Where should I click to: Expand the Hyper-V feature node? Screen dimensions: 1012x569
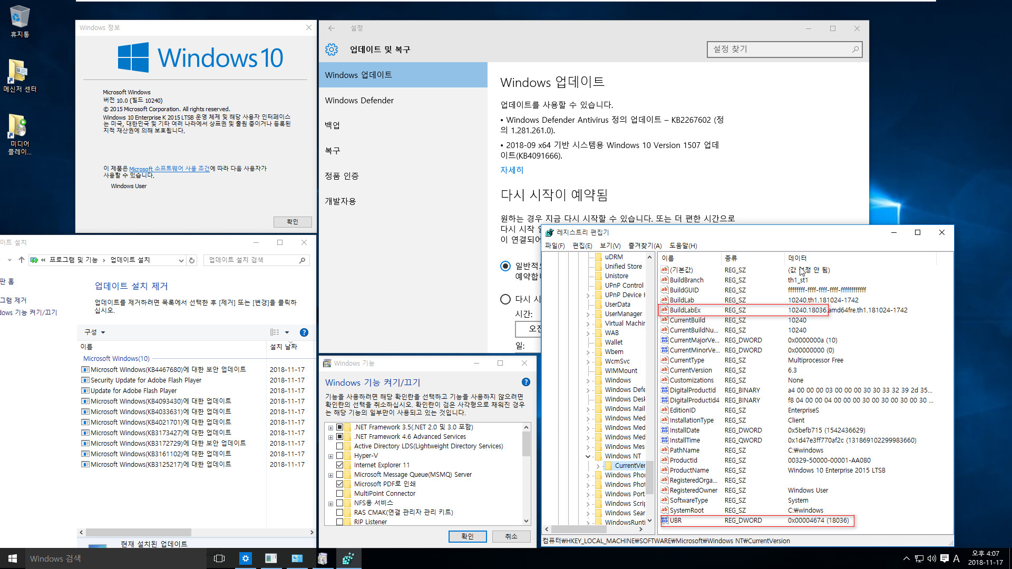[330, 456]
